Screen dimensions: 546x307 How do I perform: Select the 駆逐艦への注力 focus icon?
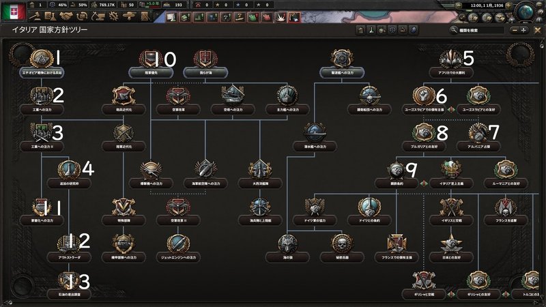pos(342,59)
